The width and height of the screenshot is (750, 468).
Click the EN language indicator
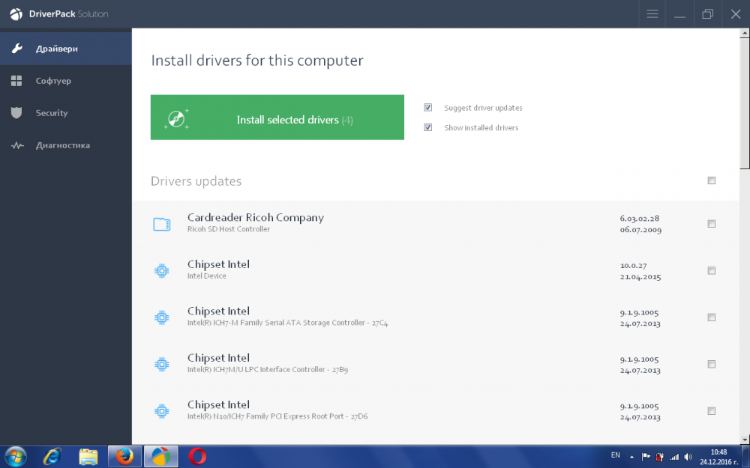tap(615, 455)
